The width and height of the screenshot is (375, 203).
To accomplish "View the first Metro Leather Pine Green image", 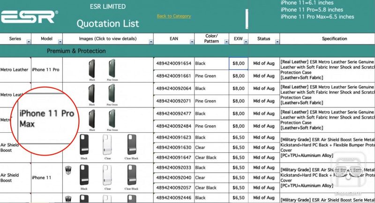I will click(x=112, y=68).
